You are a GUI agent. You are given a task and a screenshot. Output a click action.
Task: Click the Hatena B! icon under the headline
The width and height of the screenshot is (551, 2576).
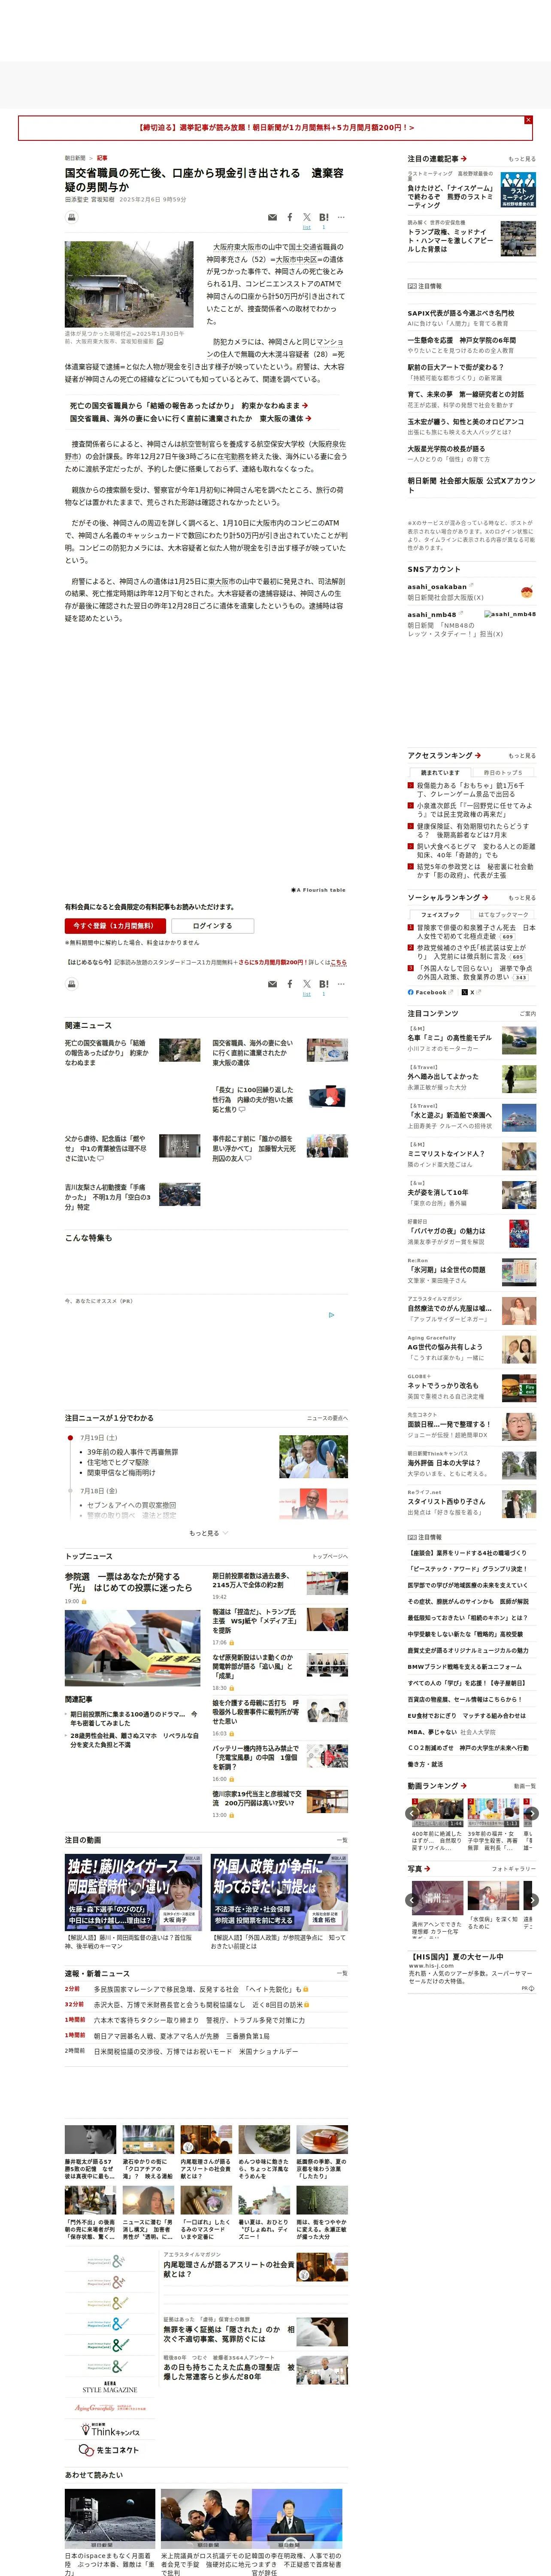tap(324, 217)
